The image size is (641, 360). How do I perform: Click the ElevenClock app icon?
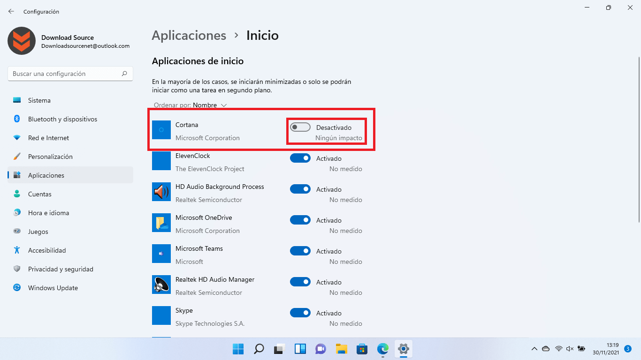tap(161, 161)
